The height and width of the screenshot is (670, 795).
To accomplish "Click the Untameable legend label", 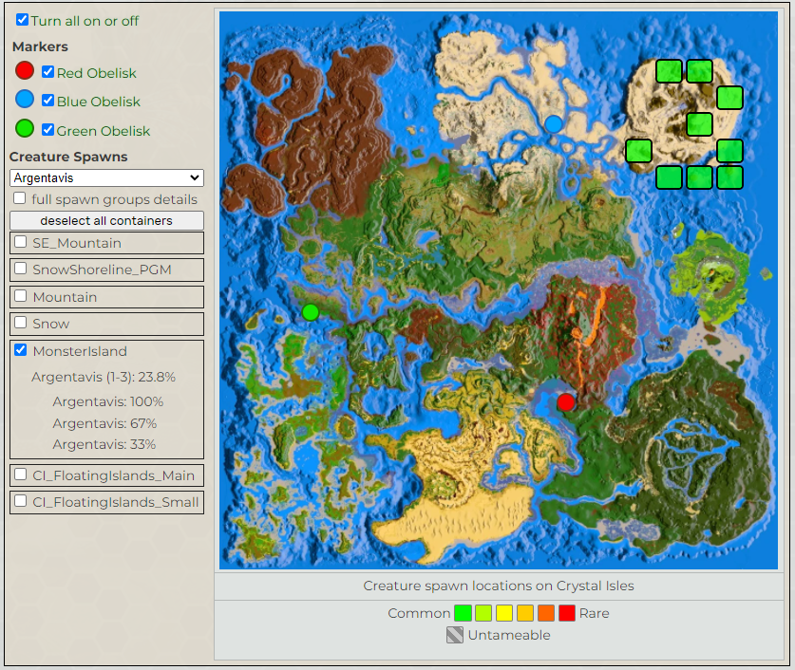I will 509,635.
